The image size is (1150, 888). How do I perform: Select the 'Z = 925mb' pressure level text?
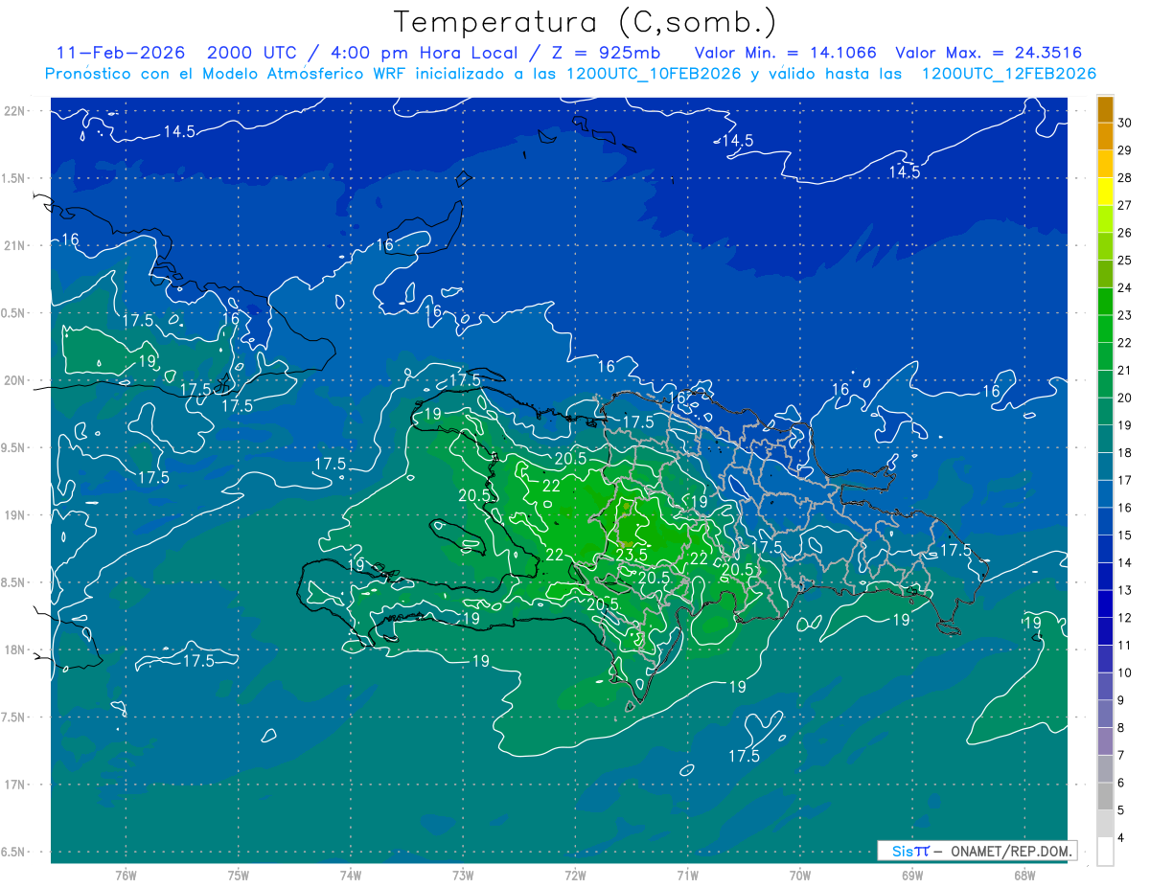click(604, 52)
